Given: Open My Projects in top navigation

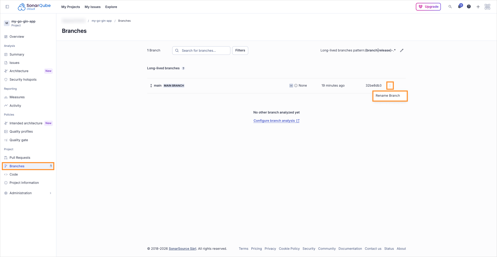Looking at the screenshot, I should coord(71,7).
